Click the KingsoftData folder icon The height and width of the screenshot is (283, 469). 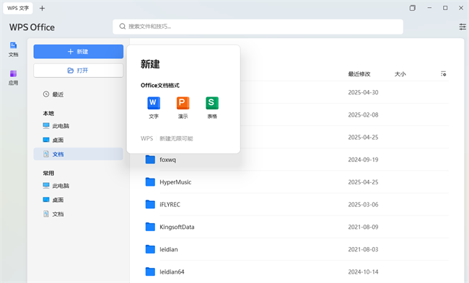(x=150, y=227)
